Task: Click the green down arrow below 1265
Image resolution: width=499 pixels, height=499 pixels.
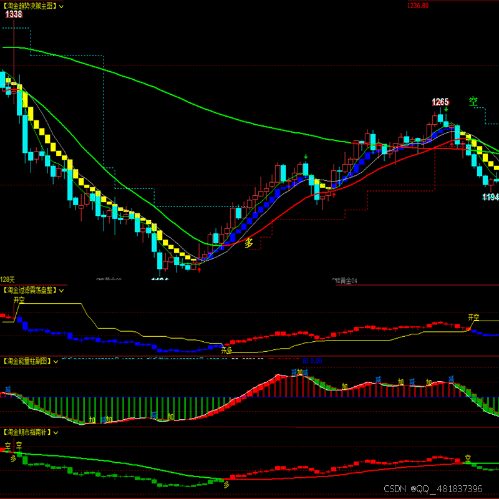Action: point(446,109)
